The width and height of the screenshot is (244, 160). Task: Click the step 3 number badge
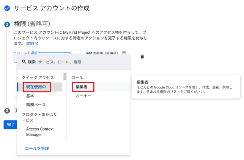pos(7,110)
